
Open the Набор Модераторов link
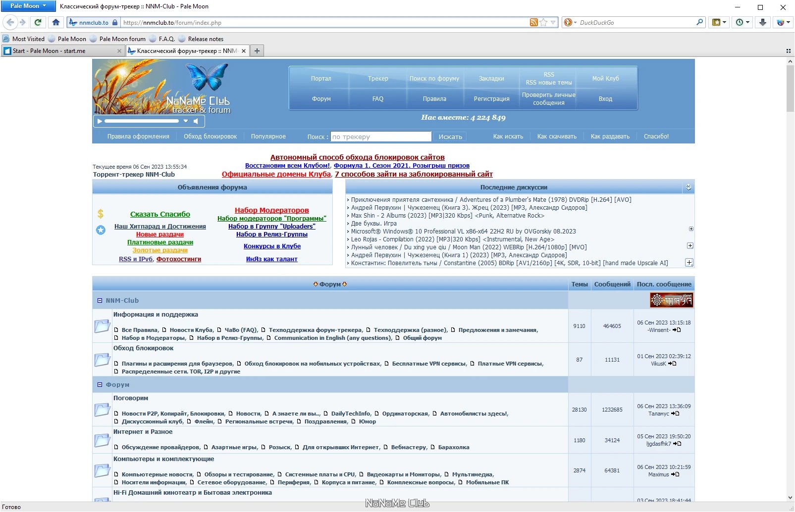[271, 210]
